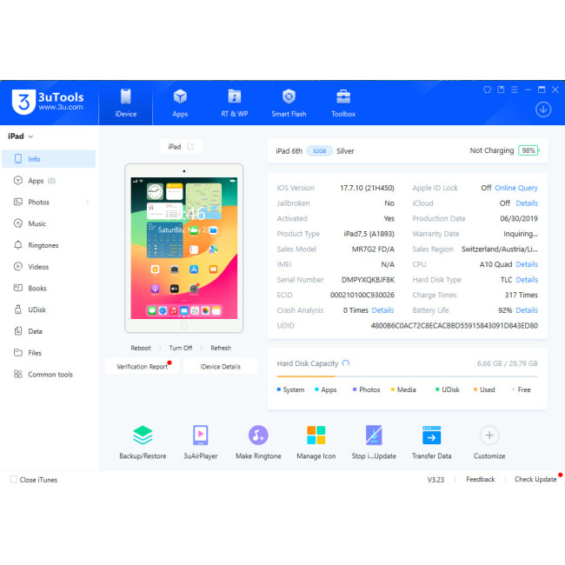Image resolution: width=565 pixels, height=565 pixels.
Task: Open iDevice Details
Action: tap(220, 367)
